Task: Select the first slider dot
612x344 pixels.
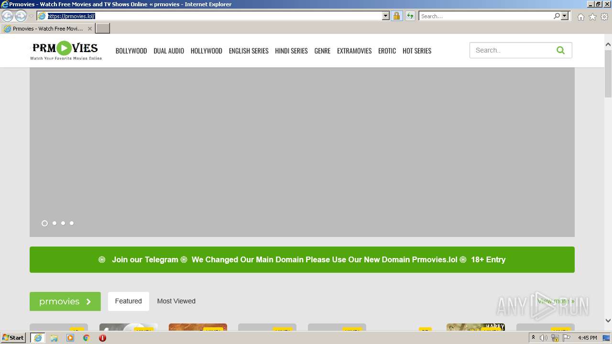Action: tap(44, 223)
